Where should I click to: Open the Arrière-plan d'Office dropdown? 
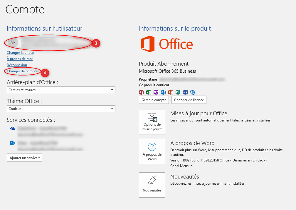pos(61,90)
